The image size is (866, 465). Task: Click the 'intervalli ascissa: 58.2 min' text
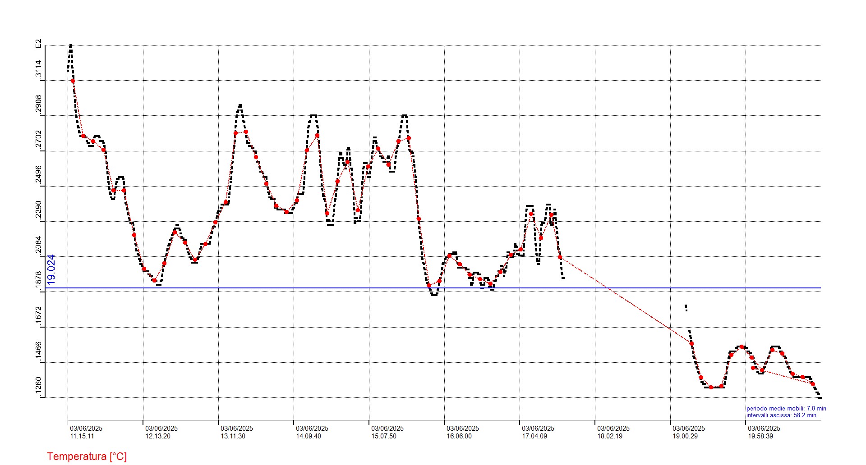[x=781, y=415]
